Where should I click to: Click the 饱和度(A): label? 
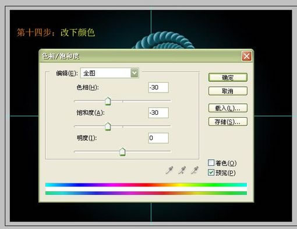[x=90, y=112]
